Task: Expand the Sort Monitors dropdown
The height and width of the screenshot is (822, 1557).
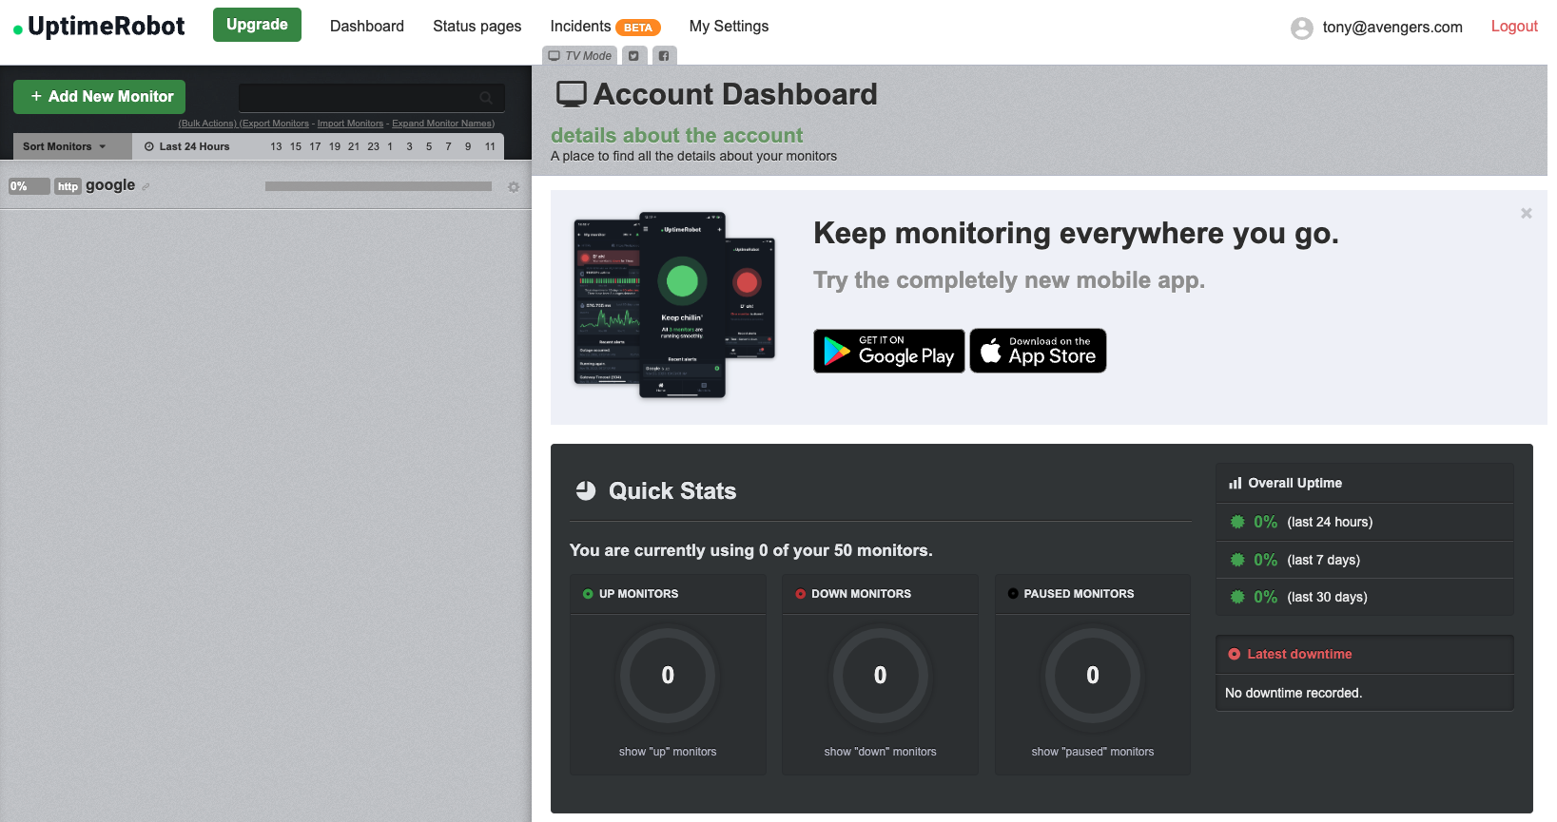Action: [x=65, y=146]
